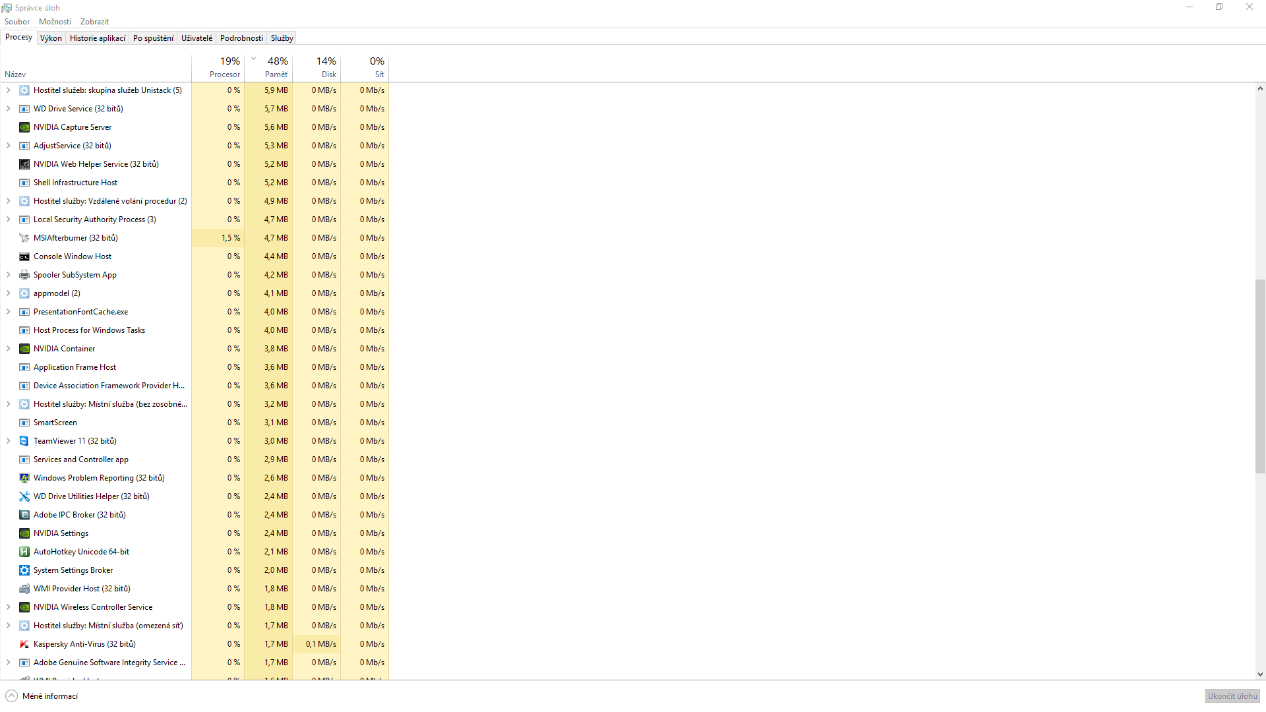This screenshot has width=1266, height=712.
Task: Sort by the Disk column header
Action: [x=316, y=68]
